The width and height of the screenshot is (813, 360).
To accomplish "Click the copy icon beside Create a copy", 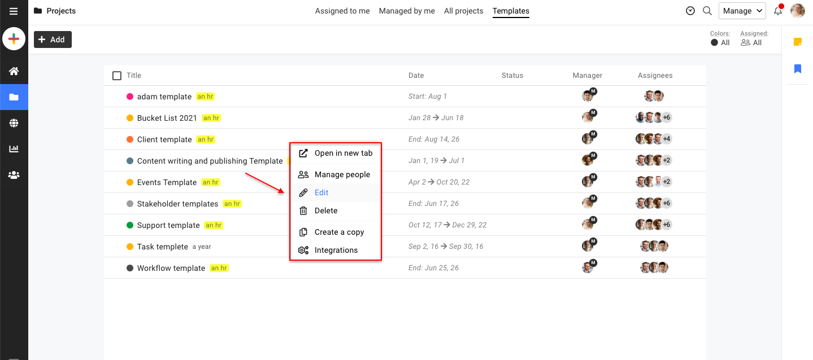I will click(x=303, y=232).
